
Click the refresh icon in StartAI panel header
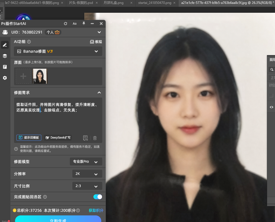(66, 24)
